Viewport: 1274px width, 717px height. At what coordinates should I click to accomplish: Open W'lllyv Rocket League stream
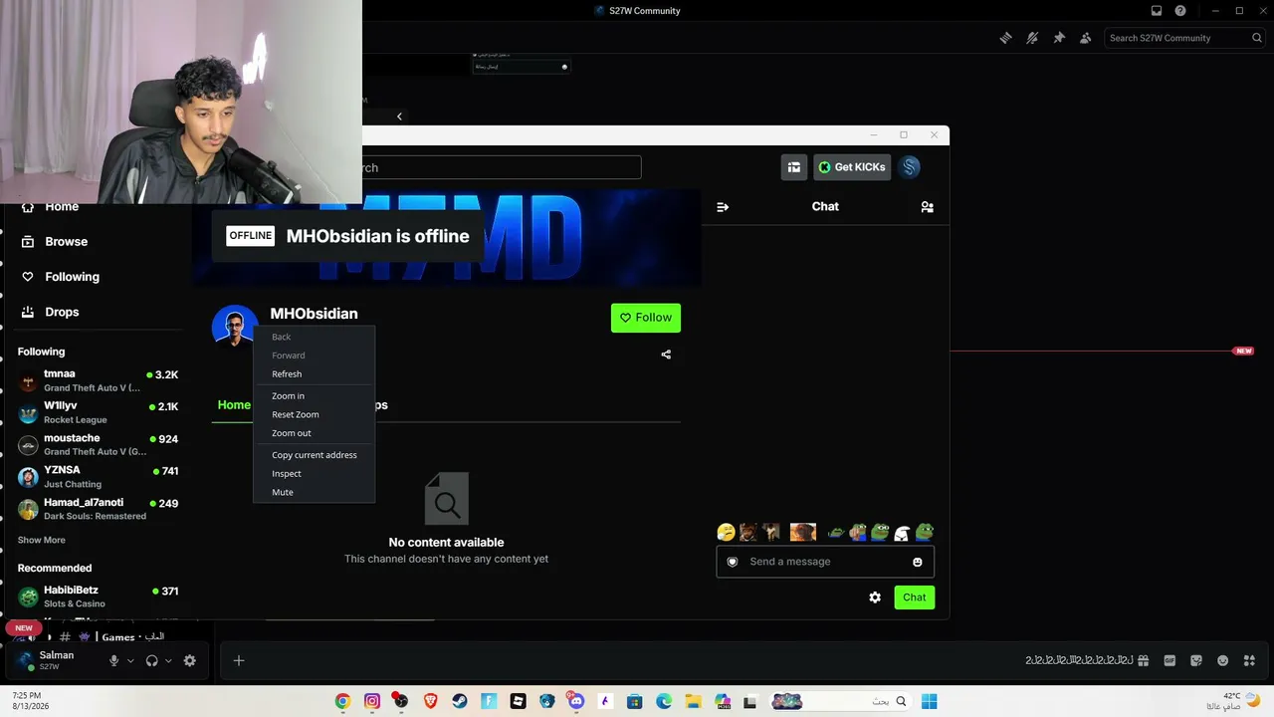(98, 412)
